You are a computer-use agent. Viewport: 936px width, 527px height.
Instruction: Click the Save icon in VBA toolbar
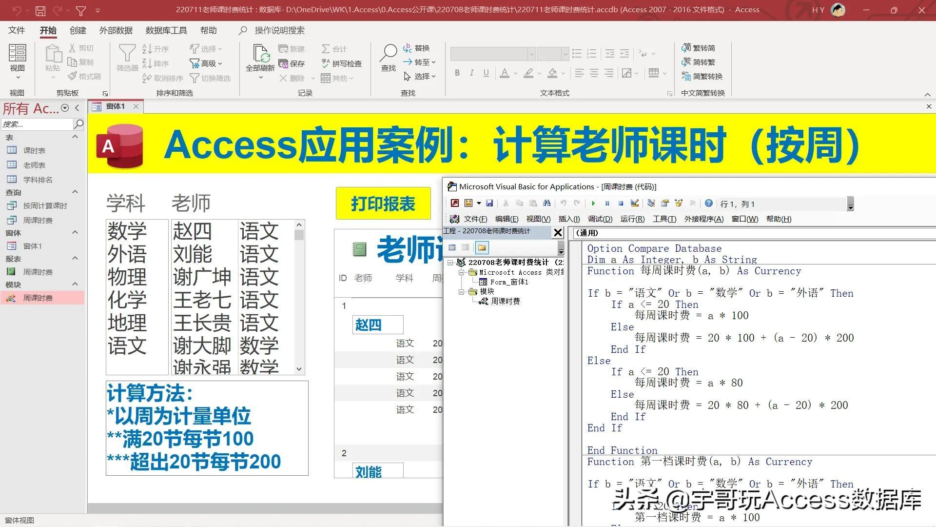point(490,203)
